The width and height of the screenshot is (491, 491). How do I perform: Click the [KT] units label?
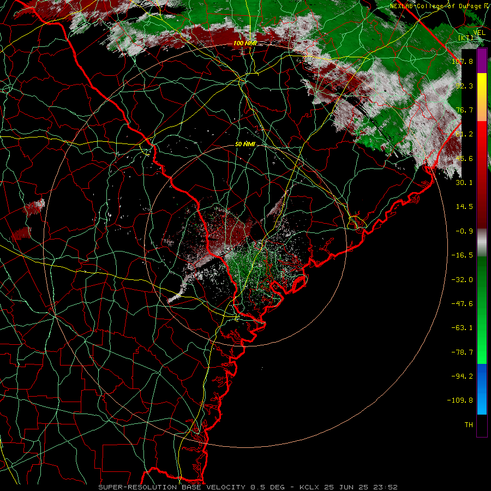click(466, 39)
